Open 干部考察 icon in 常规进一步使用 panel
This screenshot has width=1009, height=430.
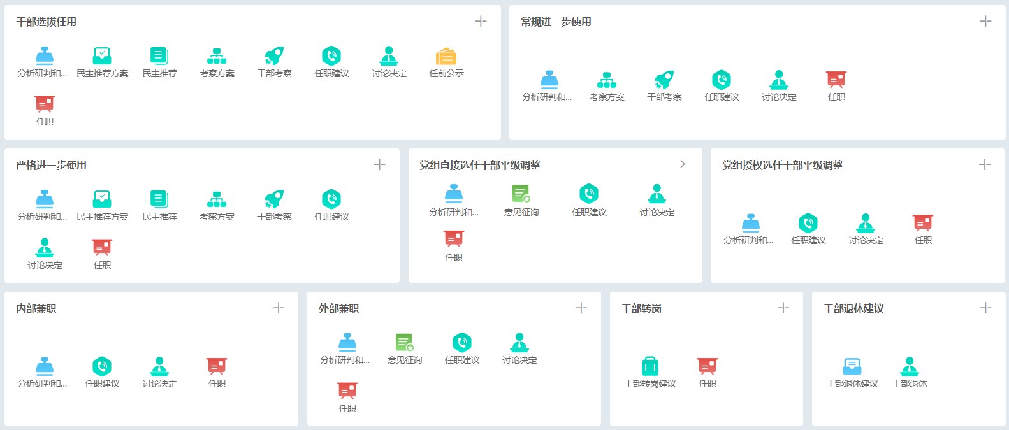pos(664,80)
